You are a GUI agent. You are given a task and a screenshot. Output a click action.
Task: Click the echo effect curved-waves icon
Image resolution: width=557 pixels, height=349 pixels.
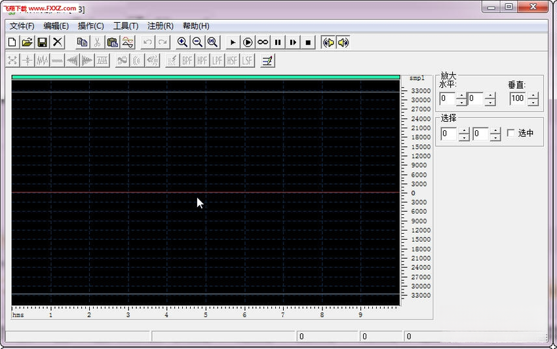point(137,61)
